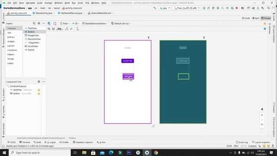Click the blue help icon at canvas top right
This screenshot has width=277, height=156.
pyautogui.click(x=265, y=29)
